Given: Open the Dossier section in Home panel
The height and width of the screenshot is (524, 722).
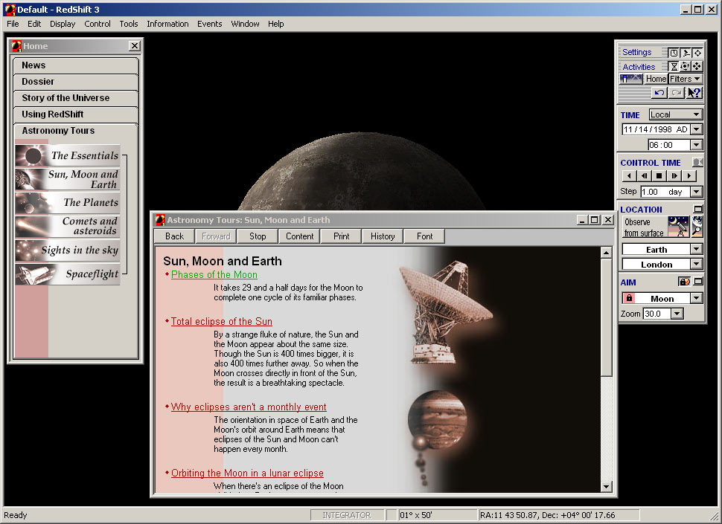Looking at the screenshot, I should click(75, 82).
